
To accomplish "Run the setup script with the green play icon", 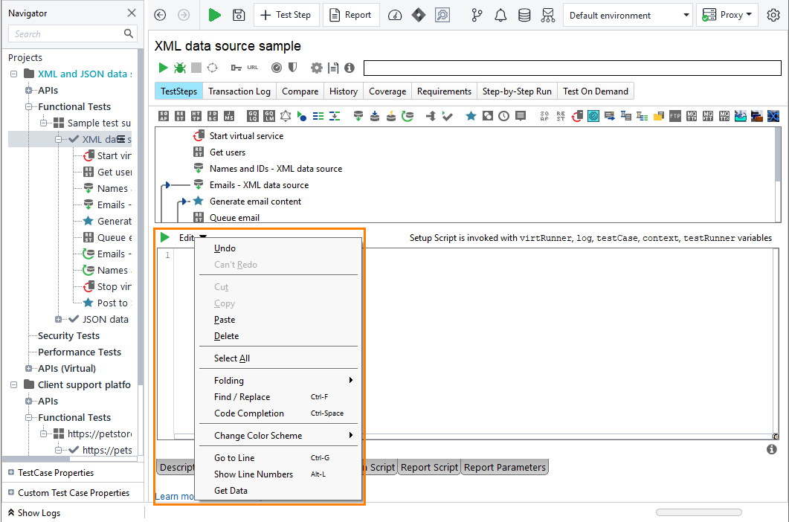I will pos(165,237).
